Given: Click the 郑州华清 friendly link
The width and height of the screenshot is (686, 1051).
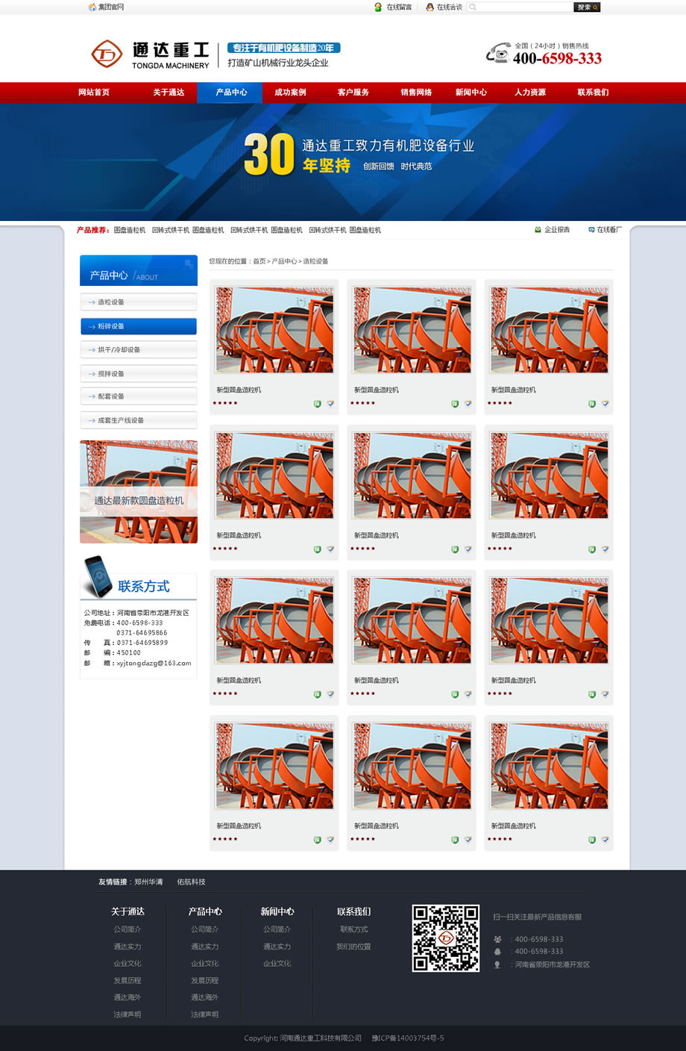Looking at the screenshot, I should pyautogui.click(x=148, y=882).
